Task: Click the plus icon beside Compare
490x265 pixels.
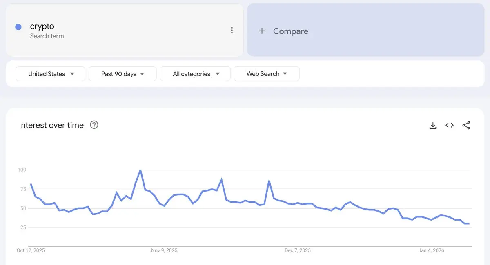Action: tap(262, 31)
